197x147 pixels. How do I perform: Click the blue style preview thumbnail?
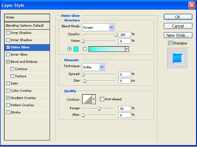[178, 59]
